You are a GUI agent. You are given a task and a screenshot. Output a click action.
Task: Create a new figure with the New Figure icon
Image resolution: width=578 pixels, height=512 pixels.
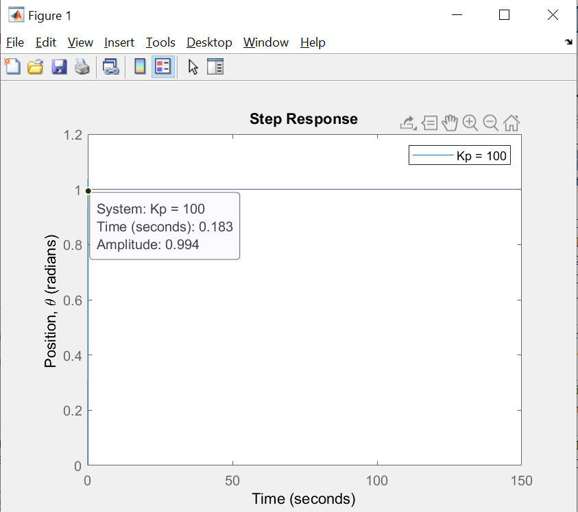pos(12,66)
